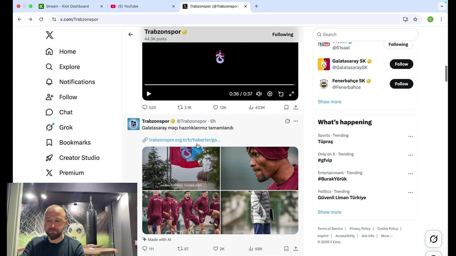View analytics of 68K views post
Screen dimensions: 456x256
click(x=255, y=249)
